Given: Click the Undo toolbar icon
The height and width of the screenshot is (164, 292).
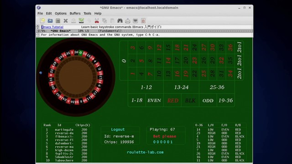Looking at the screenshot, I should 89,20.
